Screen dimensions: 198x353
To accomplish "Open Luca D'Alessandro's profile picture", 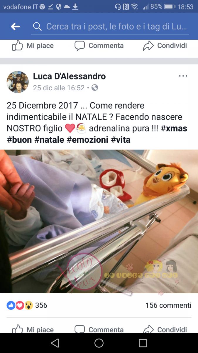I will coord(18,82).
